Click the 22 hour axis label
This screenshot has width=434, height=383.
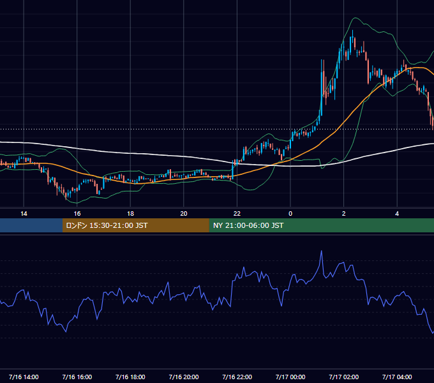(237, 214)
